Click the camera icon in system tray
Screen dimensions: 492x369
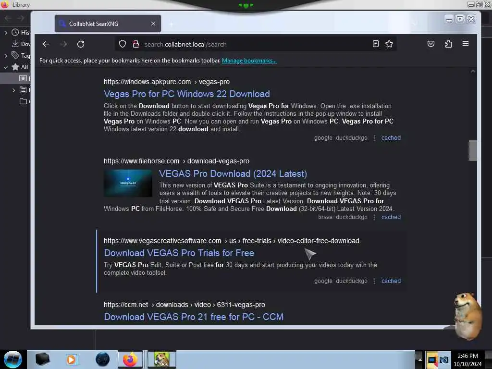click(443, 360)
